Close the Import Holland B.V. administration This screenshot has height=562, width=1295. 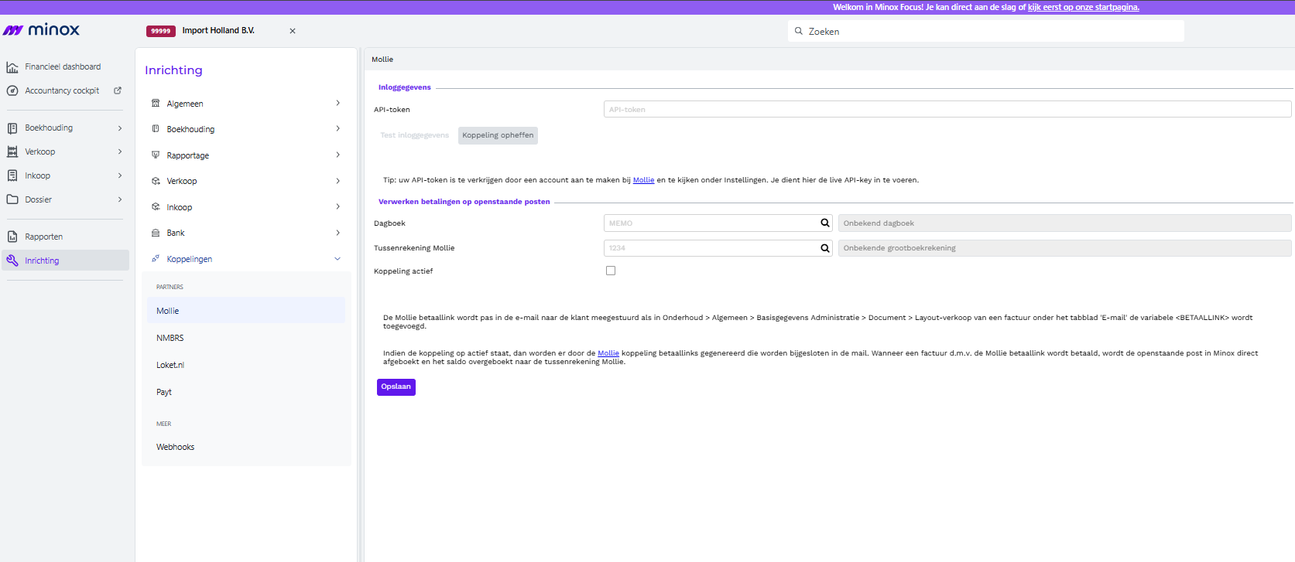pos(293,31)
